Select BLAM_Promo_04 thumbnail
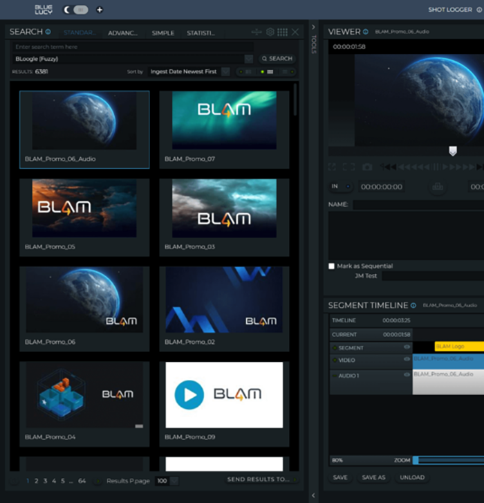 84,404
